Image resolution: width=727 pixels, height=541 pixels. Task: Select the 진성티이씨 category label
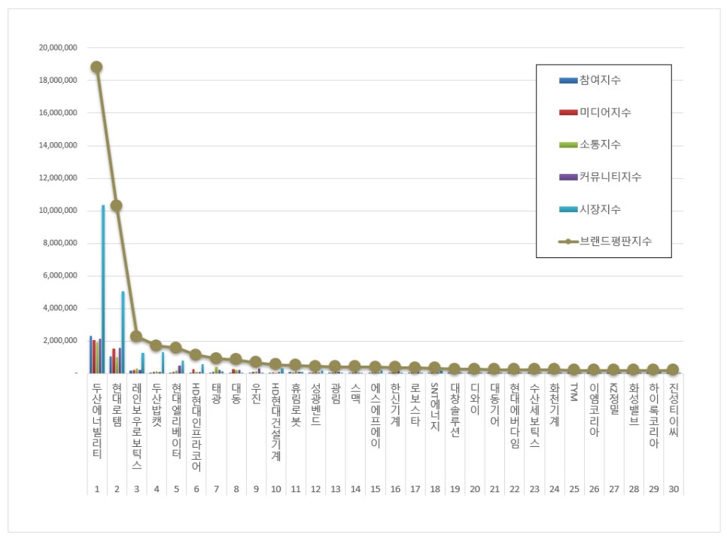point(674,410)
